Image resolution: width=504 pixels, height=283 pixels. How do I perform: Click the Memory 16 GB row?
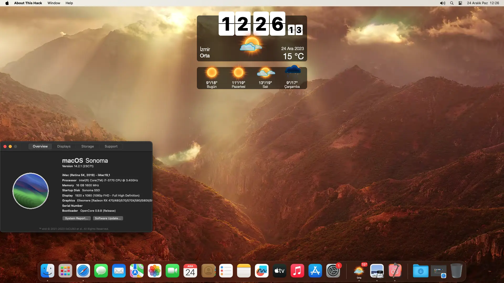[81, 185]
